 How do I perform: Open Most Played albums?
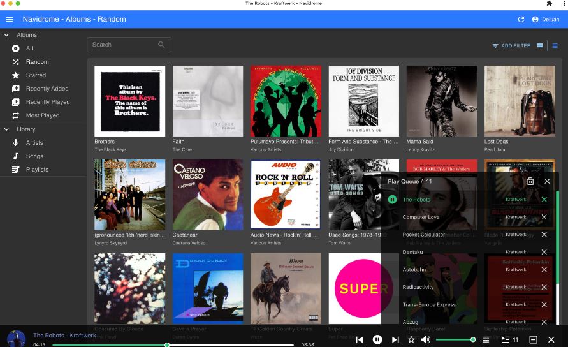(x=43, y=115)
